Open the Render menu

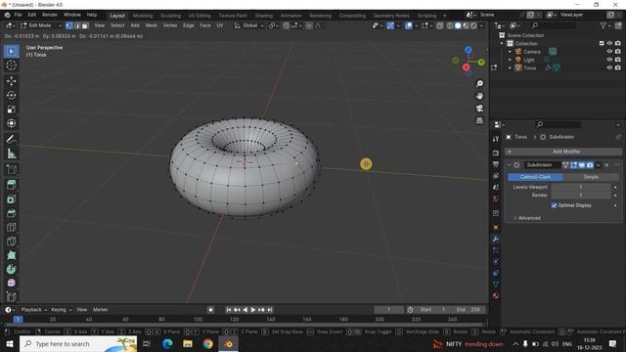coord(50,15)
